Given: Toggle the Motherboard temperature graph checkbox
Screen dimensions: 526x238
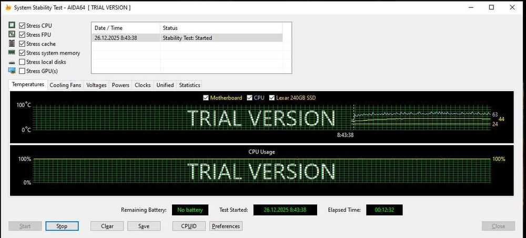Looking at the screenshot, I should coord(206,98).
